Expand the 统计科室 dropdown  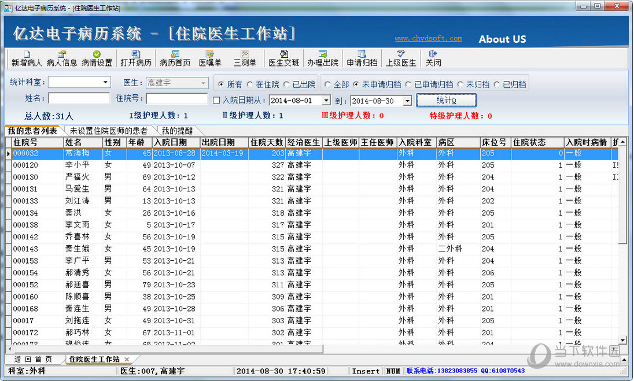click(x=105, y=83)
